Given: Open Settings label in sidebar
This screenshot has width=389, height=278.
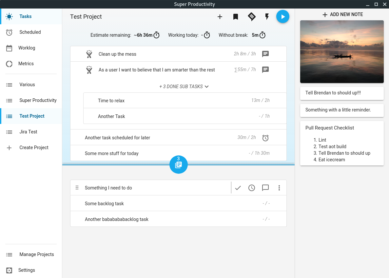Looking at the screenshot, I should tap(27, 270).
